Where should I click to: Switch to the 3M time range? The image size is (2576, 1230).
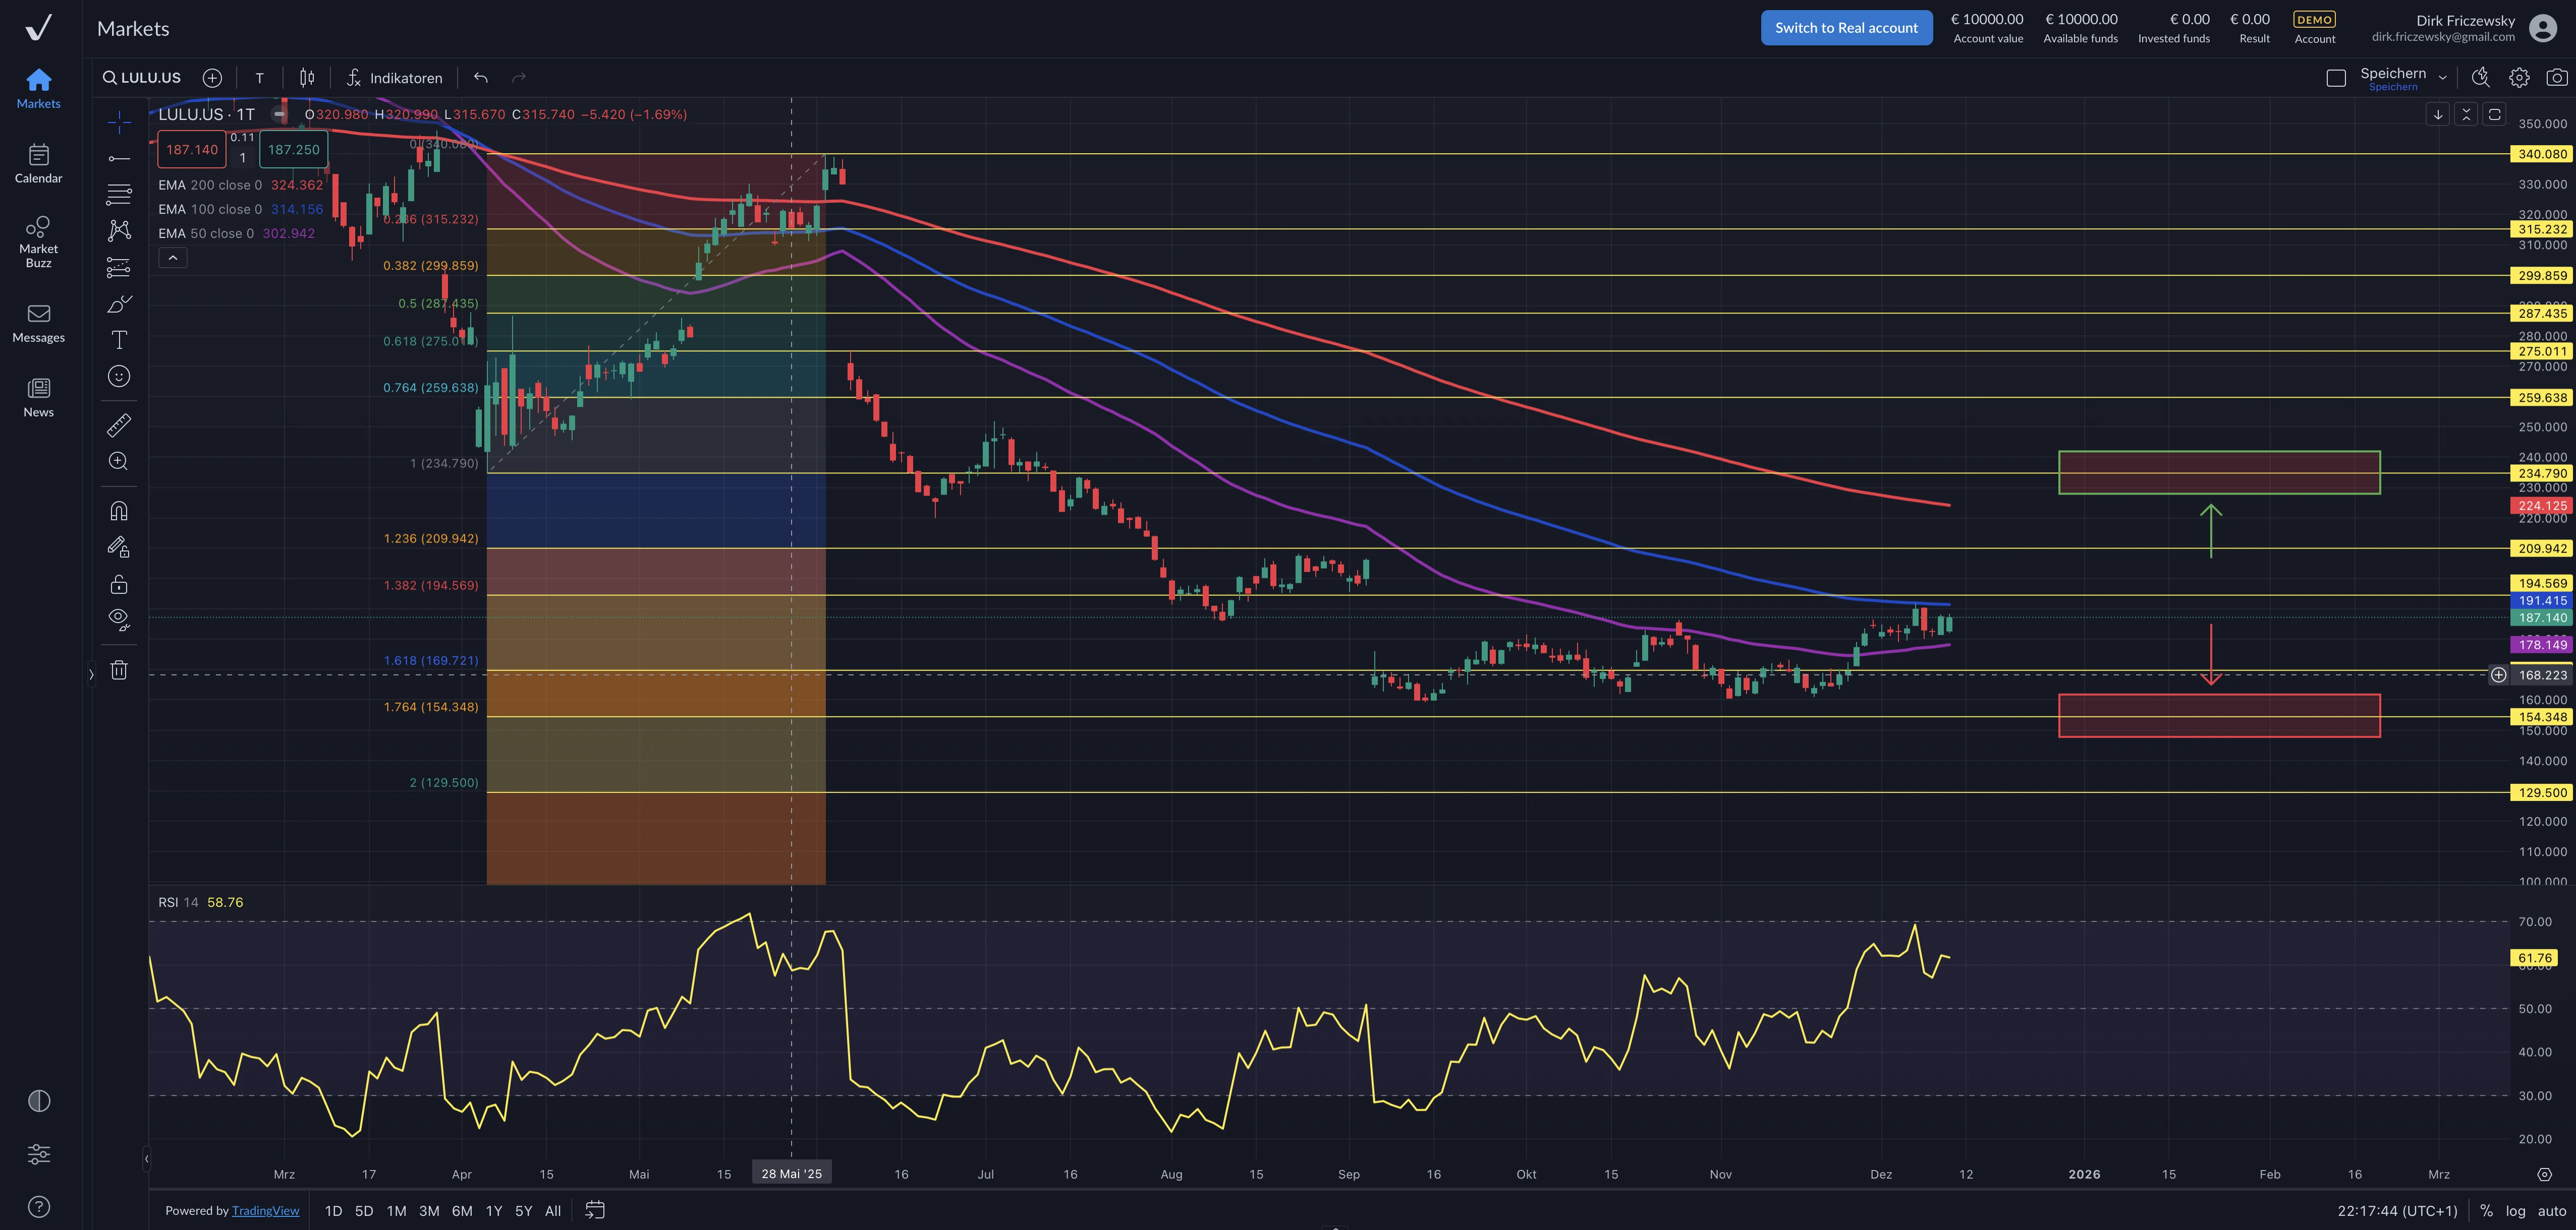[429, 1211]
